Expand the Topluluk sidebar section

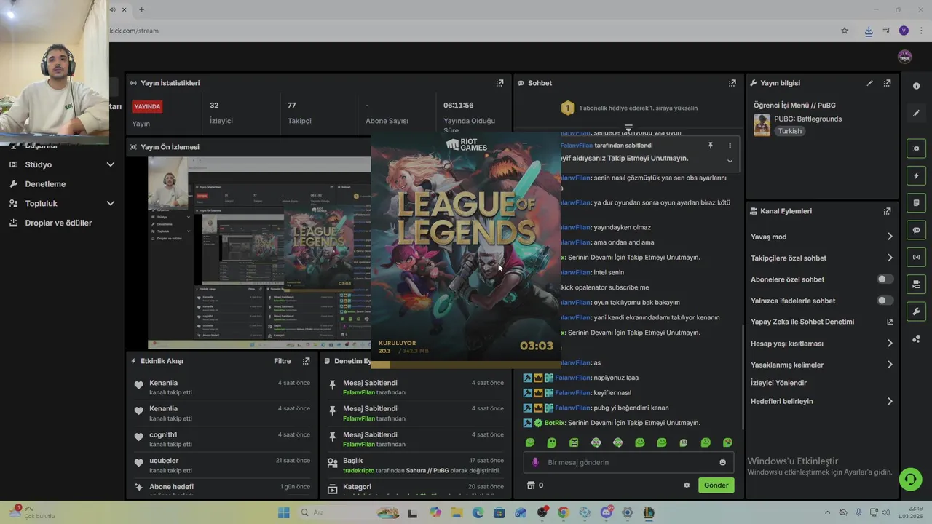tap(111, 204)
